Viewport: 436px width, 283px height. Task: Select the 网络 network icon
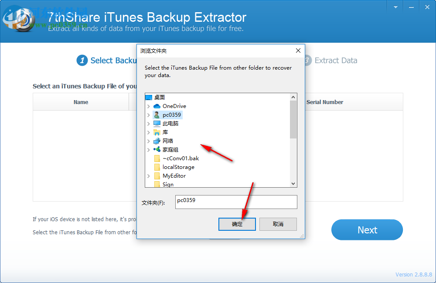tap(157, 141)
